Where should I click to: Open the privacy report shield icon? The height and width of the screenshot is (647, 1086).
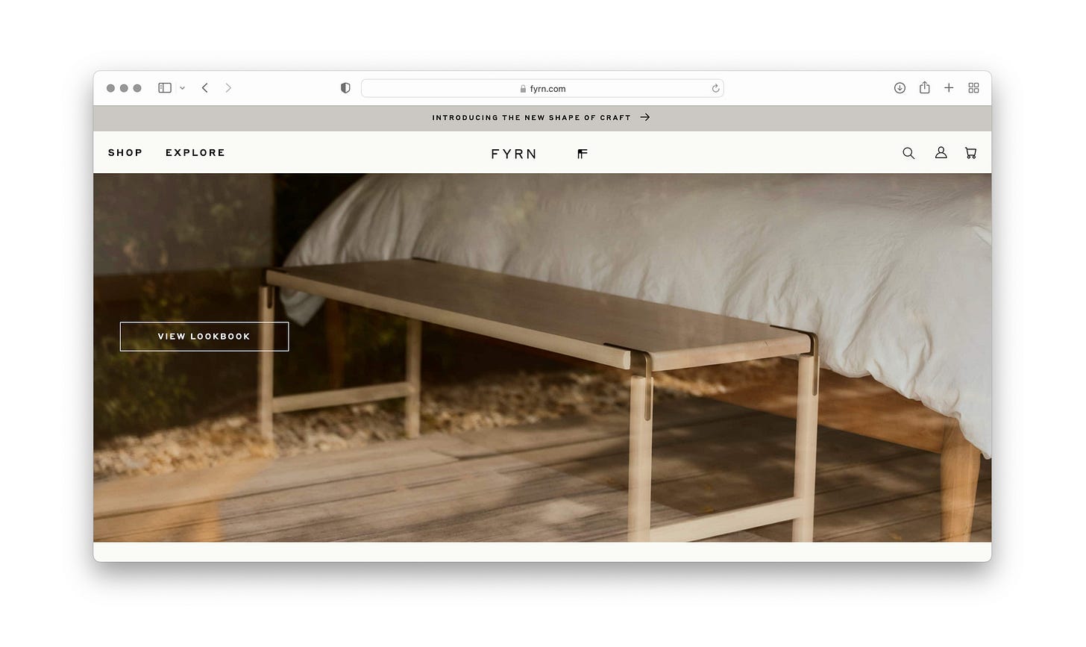[x=345, y=88]
